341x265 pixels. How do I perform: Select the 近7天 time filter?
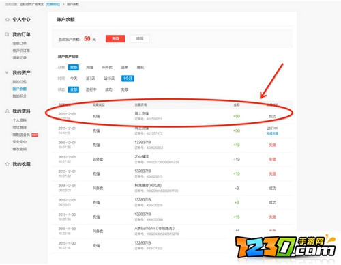point(91,79)
